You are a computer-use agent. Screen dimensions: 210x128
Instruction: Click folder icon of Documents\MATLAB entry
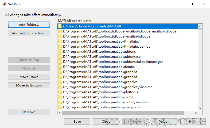coord(60,26)
